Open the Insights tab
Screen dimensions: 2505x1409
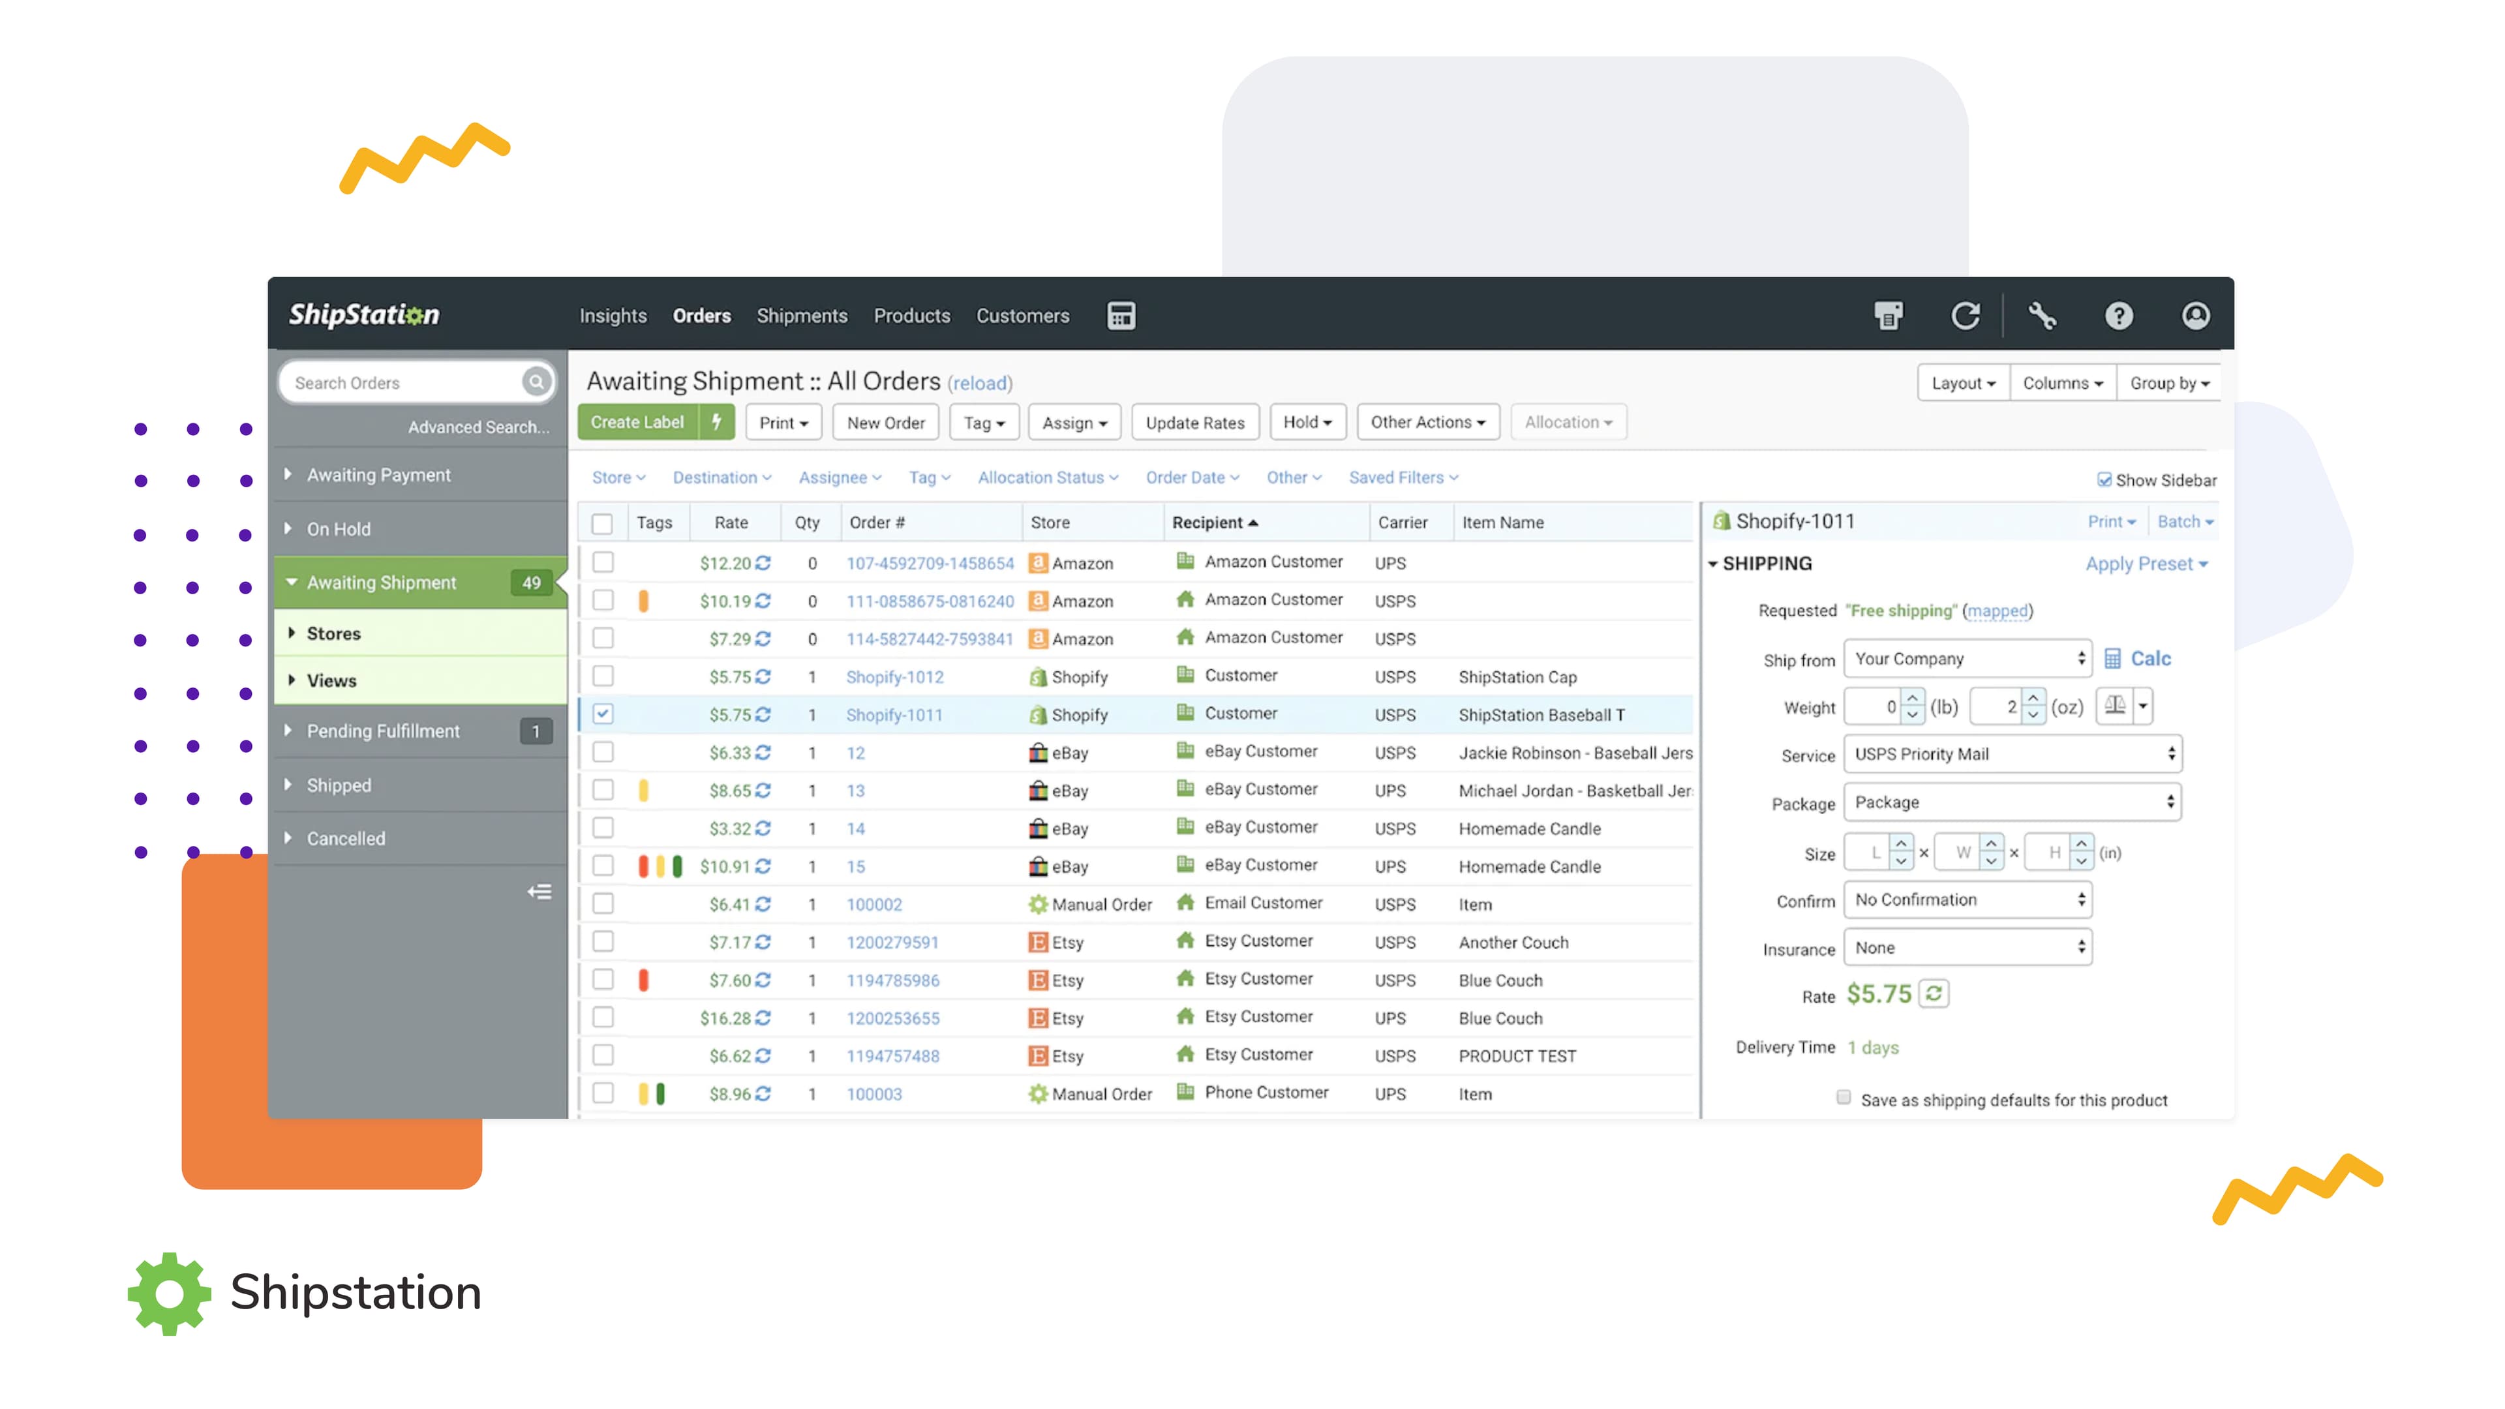(613, 316)
